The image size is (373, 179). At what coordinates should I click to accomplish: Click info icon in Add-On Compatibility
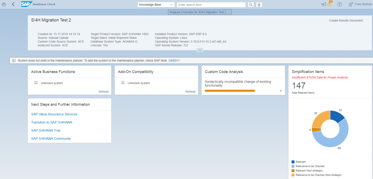tap(123, 83)
